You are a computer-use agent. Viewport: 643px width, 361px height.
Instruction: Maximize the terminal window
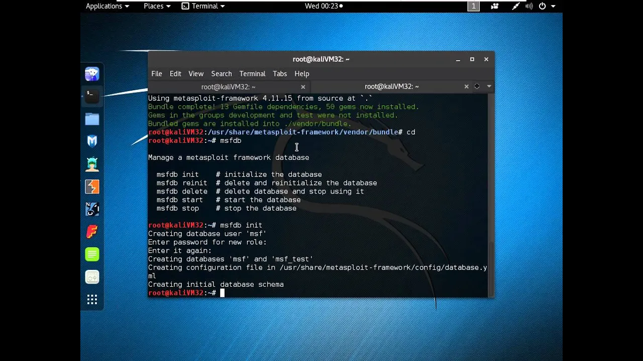coord(472,59)
